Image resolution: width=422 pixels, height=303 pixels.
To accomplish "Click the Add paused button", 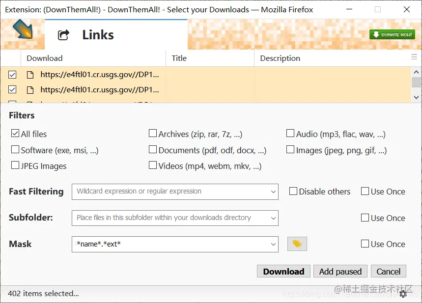I will pyautogui.click(x=340, y=271).
